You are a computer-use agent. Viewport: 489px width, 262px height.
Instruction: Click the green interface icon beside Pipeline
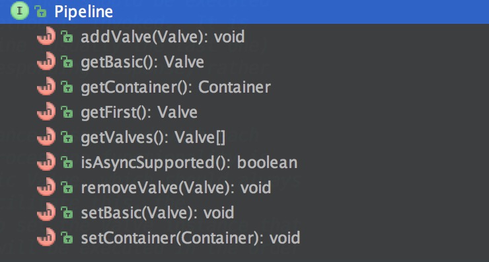click(19, 11)
